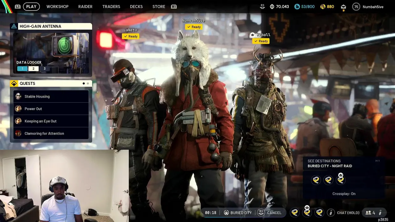Click Numbah5ive's Ready status badge

click(194, 27)
